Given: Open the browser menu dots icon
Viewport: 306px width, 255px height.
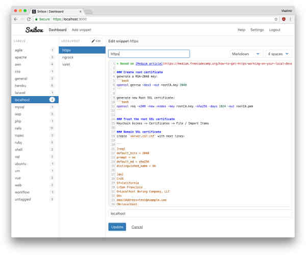Looking at the screenshot, I should pos(291,19).
